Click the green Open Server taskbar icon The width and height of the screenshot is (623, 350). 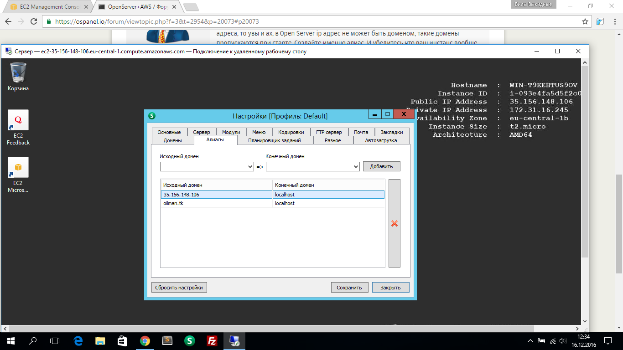189,340
